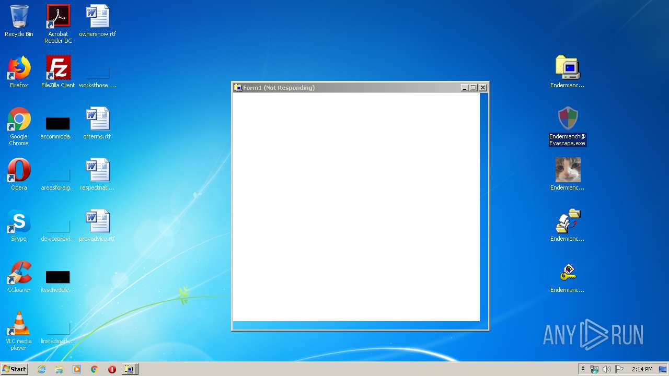Image resolution: width=669 pixels, height=376 pixels.
Task: Launch the Opera desktop shortcut
Action: click(x=19, y=174)
